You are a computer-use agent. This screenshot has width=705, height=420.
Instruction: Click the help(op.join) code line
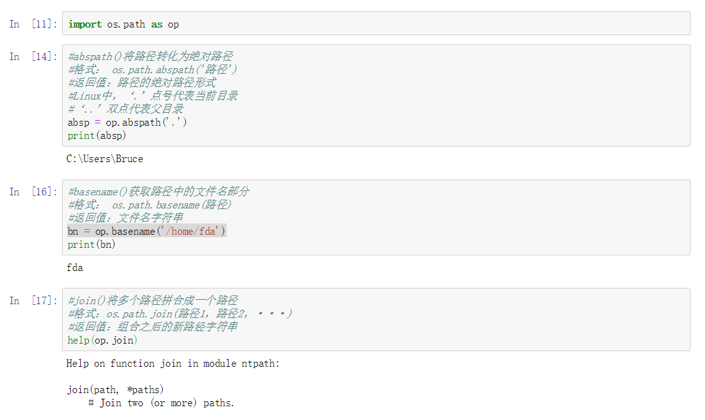click(x=103, y=340)
